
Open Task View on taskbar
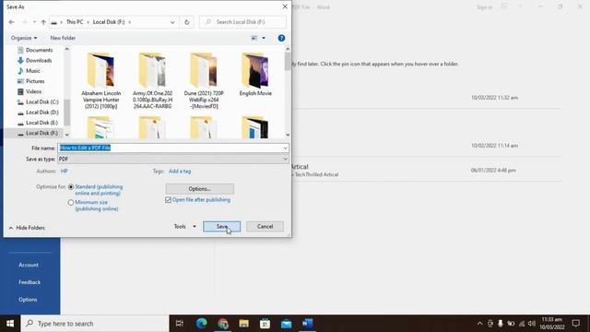[x=180, y=324]
